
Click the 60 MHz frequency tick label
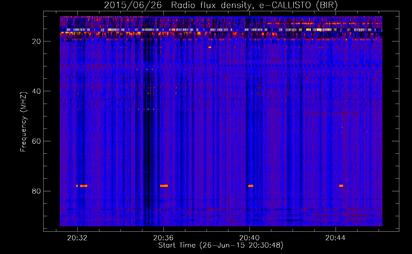click(37, 141)
